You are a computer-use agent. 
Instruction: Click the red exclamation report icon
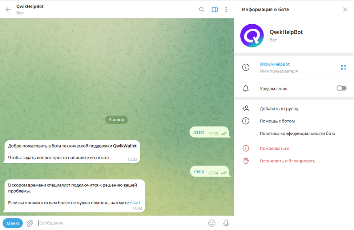pyautogui.click(x=246, y=148)
